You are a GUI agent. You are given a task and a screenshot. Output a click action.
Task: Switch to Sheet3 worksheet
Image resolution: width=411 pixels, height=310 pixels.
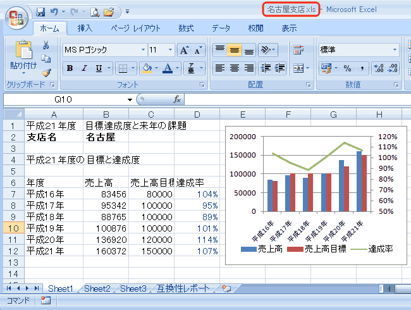(x=133, y=288)
